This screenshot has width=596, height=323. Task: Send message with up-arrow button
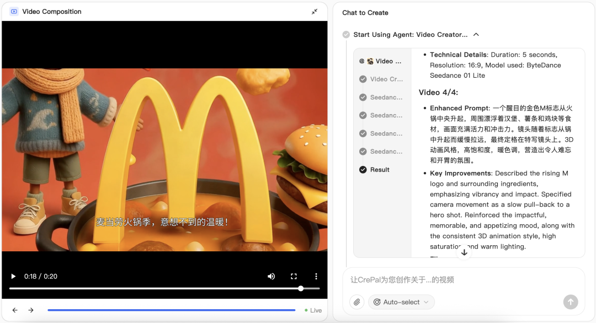point(571,302)
